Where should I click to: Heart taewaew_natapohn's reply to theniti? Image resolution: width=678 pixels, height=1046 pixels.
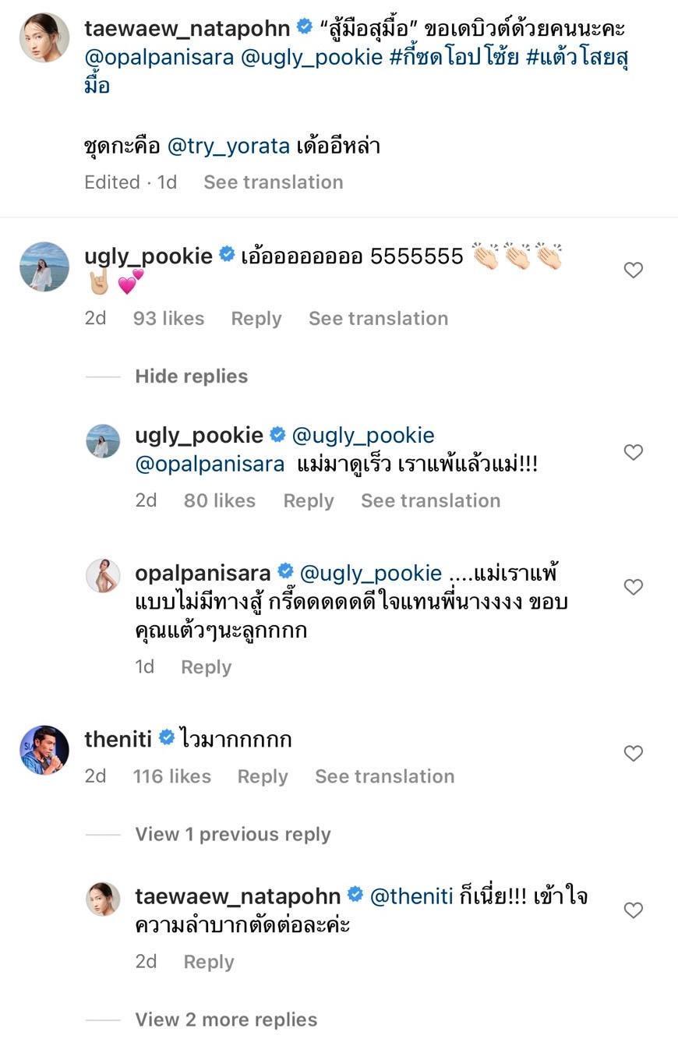[633, 910]
